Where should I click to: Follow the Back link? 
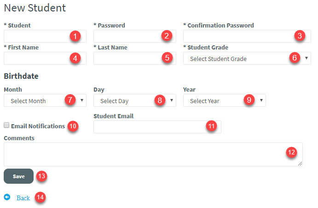pos(23,198)
